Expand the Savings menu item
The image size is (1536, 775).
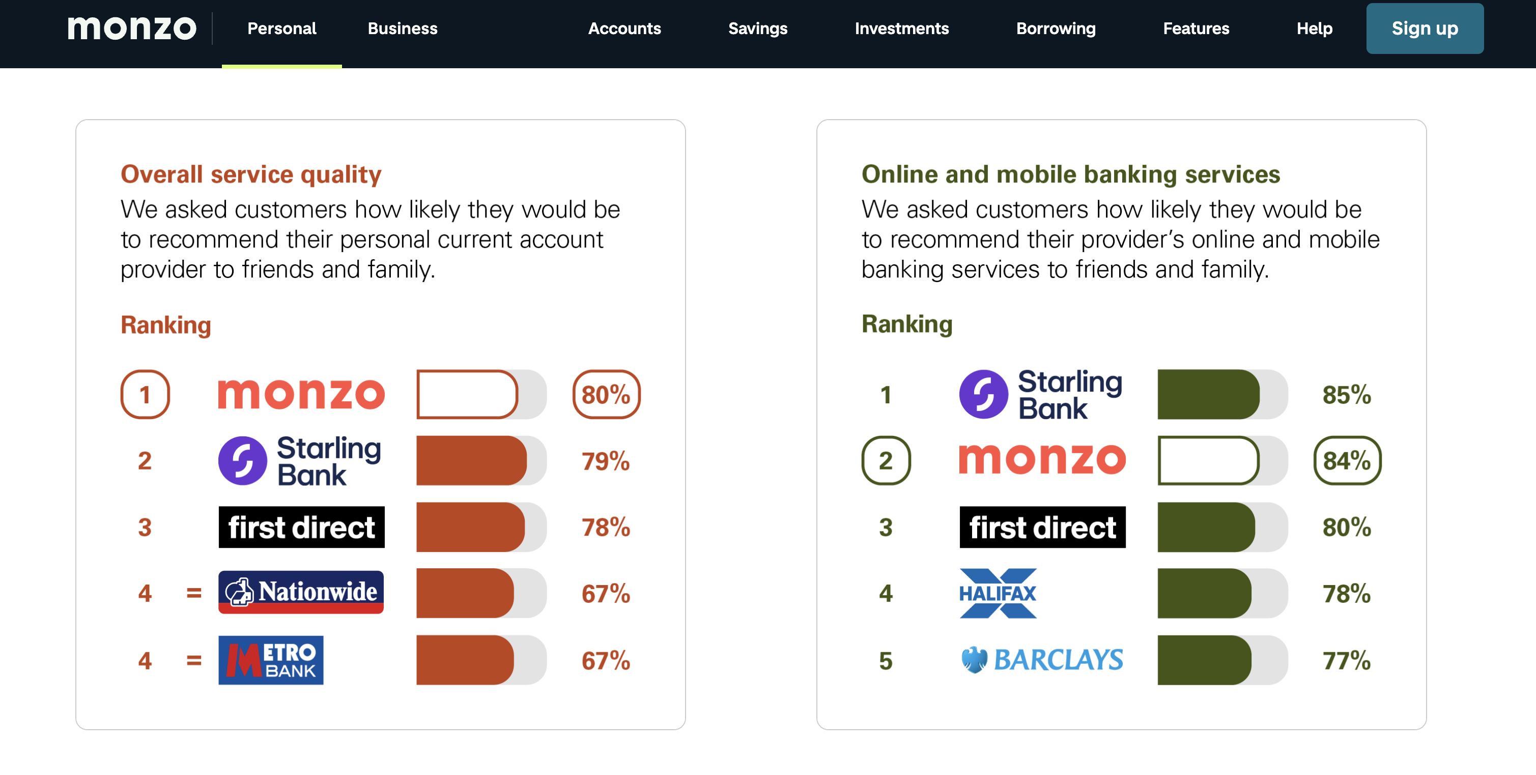point(758,29)
